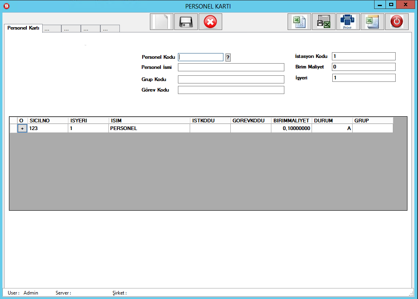Click the first Excel chart export icon

[299, 21]
